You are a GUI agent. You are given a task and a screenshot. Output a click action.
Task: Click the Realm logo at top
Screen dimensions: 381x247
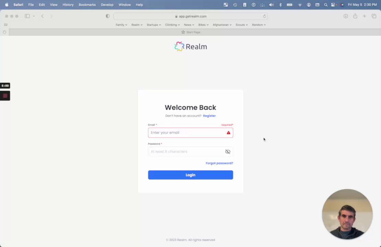pos(190,46)
